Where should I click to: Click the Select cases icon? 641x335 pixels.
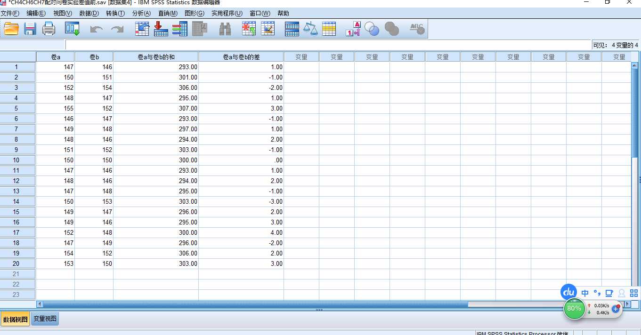coord(329,29)
